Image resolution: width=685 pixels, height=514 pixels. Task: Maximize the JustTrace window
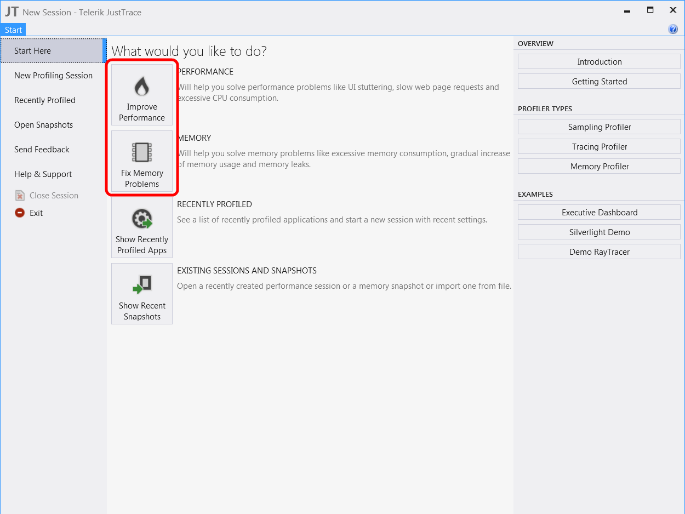[x=650, y=10]
